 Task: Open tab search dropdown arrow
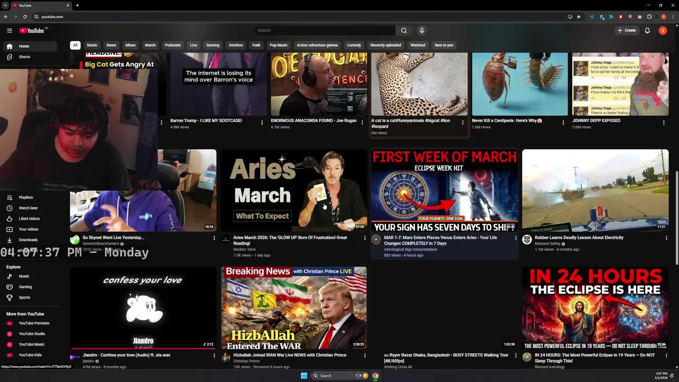(5, 5)
